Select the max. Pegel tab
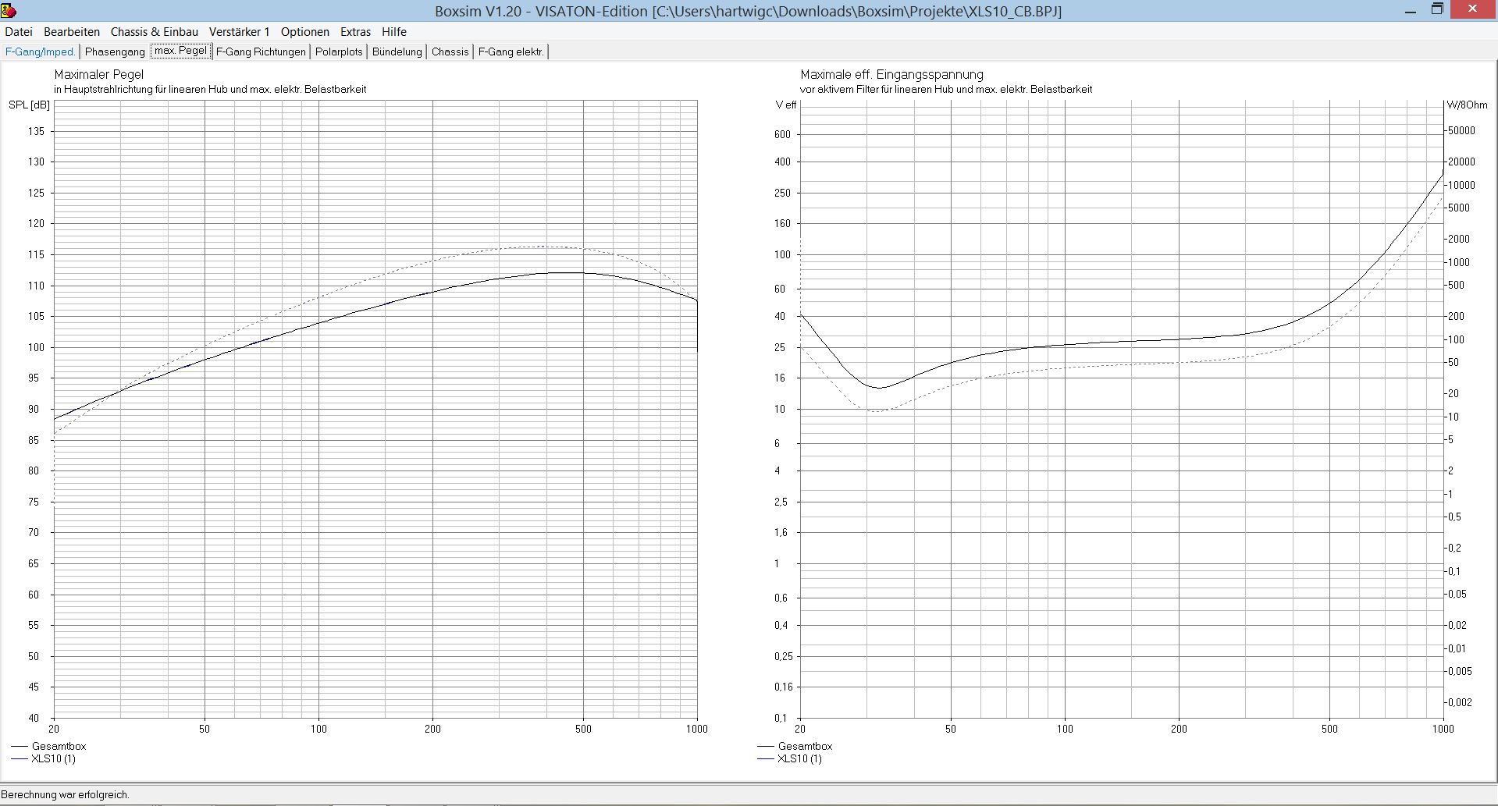 coord(180,51)
